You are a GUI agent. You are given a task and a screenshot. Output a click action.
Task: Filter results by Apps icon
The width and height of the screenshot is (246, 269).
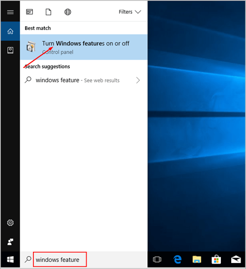tap(30, 12)
